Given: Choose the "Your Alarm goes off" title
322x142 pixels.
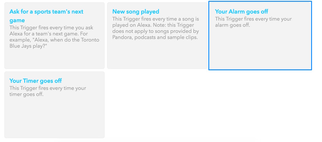Looking at the screenshot, I should [x=241, y=12].
